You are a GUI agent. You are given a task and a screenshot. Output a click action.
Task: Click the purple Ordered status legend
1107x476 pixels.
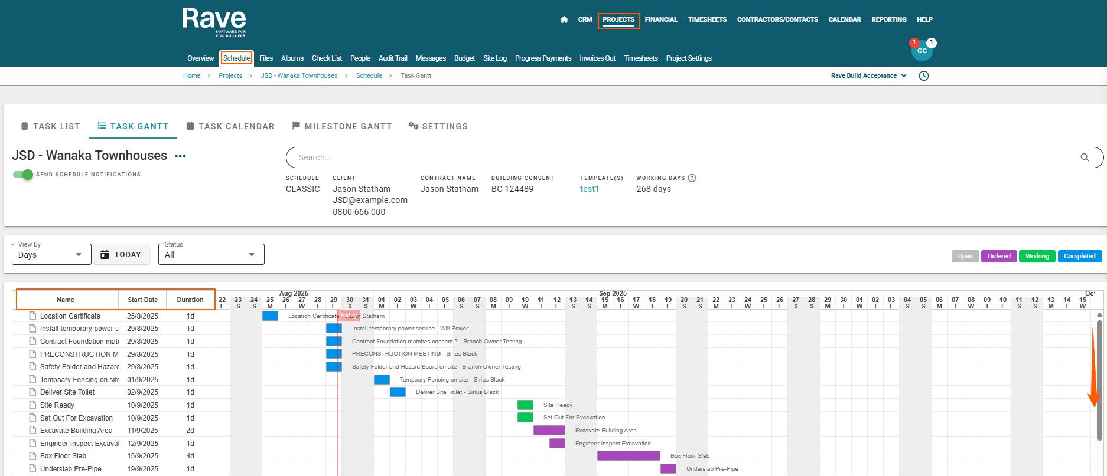pyautogui.click(x=999, y=256)
